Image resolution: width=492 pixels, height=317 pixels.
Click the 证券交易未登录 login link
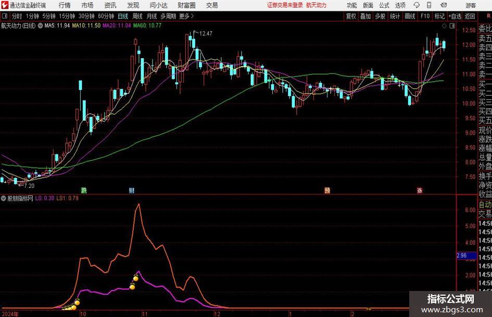click(285, 5)
